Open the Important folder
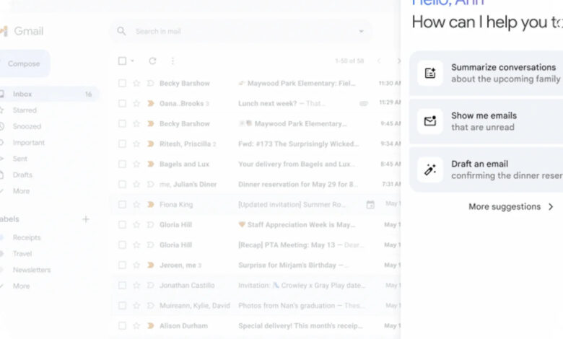 tap(29, 142)
